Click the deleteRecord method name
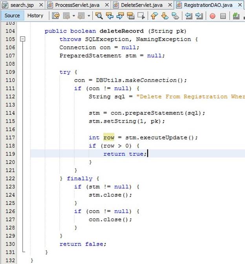 tap(121, 31)
